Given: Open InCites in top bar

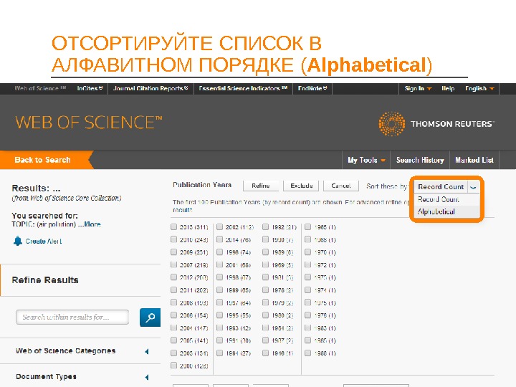Looking at the screenshot, I should click(90, 89).
